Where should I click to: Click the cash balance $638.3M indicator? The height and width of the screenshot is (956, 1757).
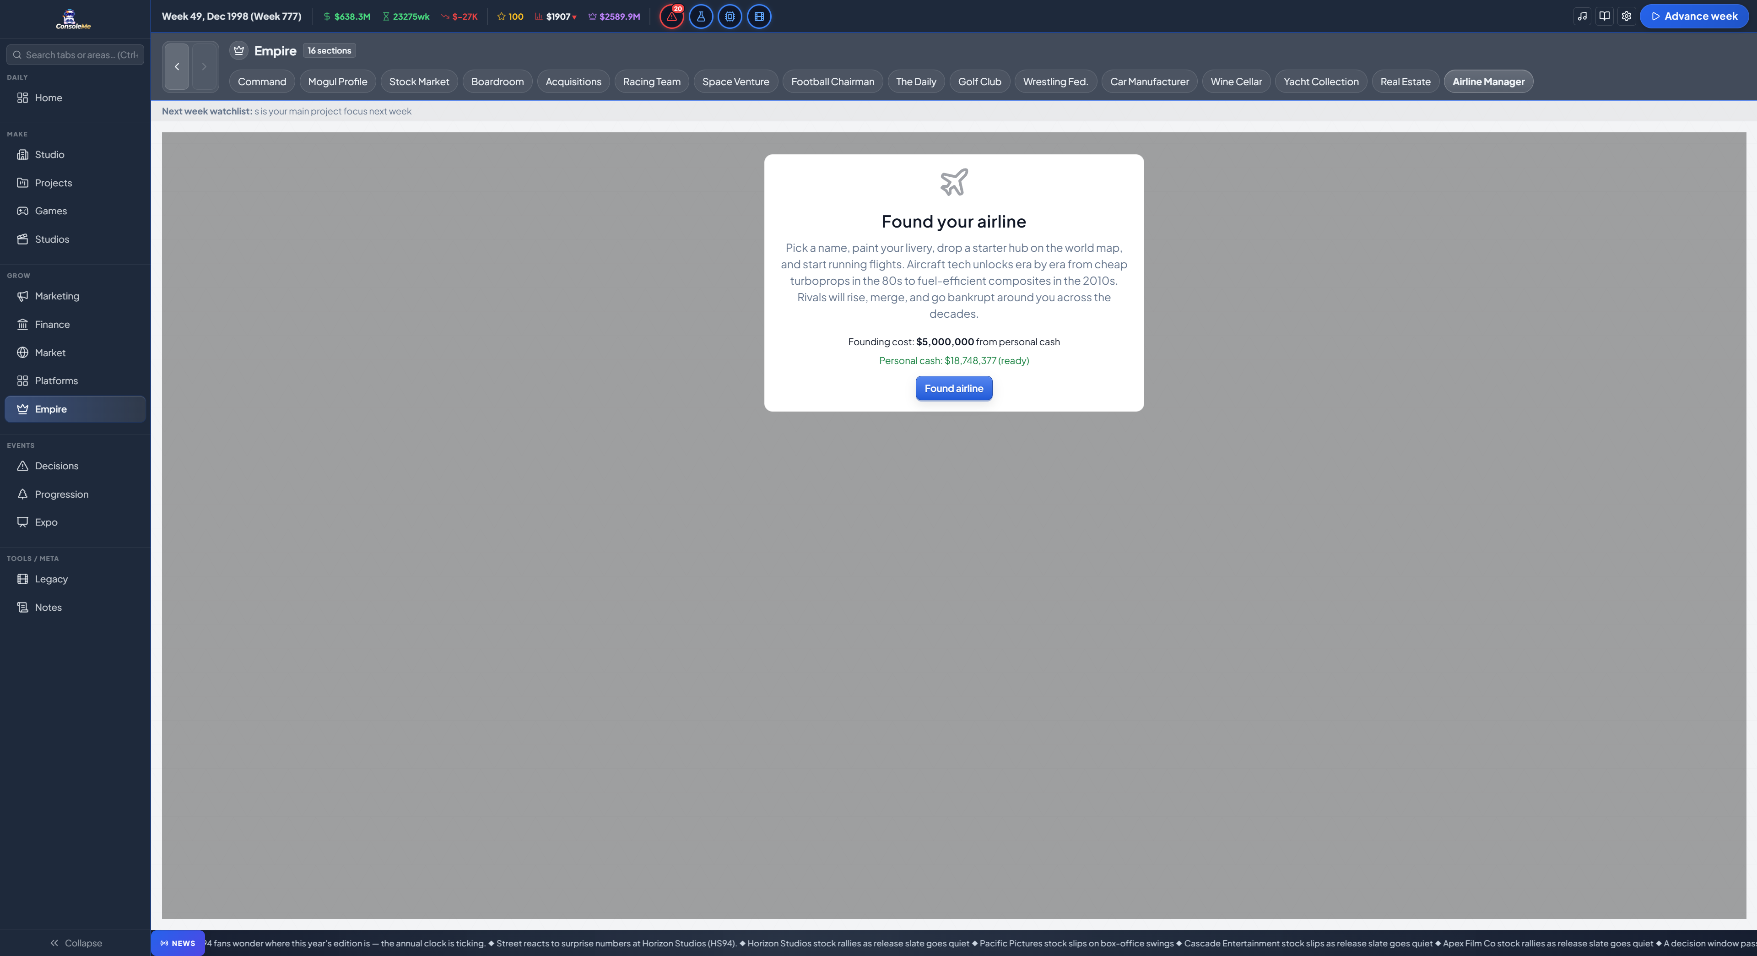(346, 16)
